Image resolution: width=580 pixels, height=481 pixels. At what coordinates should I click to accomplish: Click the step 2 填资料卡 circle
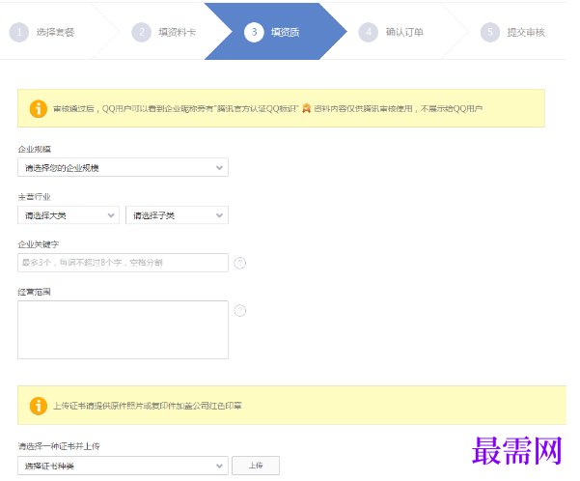click(141, 32)
